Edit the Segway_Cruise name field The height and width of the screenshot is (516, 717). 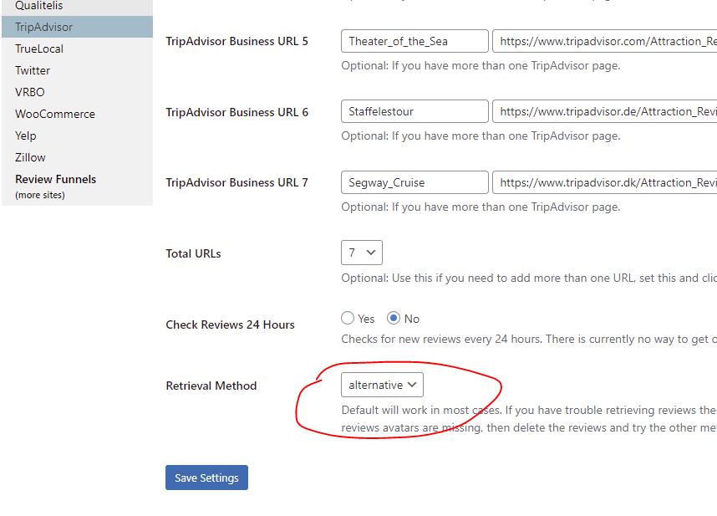(414, 182)
